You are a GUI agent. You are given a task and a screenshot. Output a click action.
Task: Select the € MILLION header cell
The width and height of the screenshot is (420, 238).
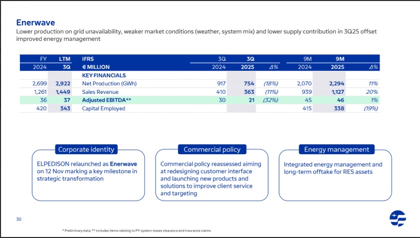96,67
